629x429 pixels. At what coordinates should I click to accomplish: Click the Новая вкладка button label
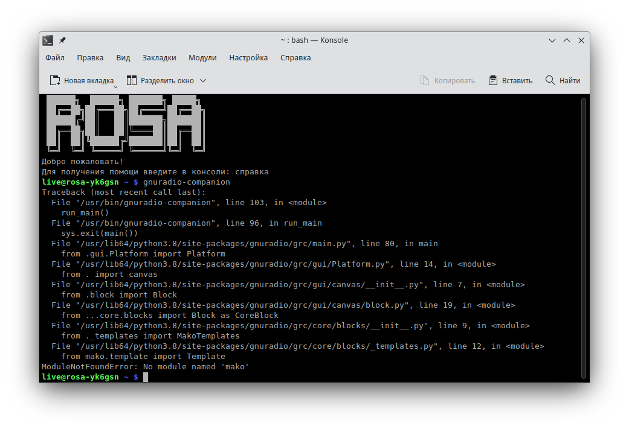(89, 81)
